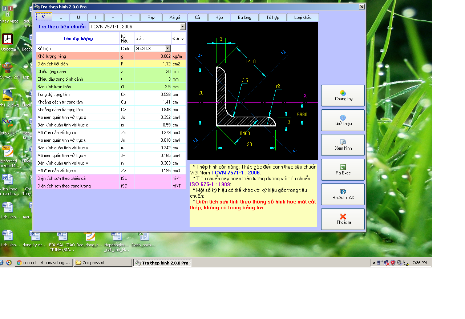Open the Compressed folder taskbar button
Viewport: 465px width, 319px height.
tap(103, 263)
